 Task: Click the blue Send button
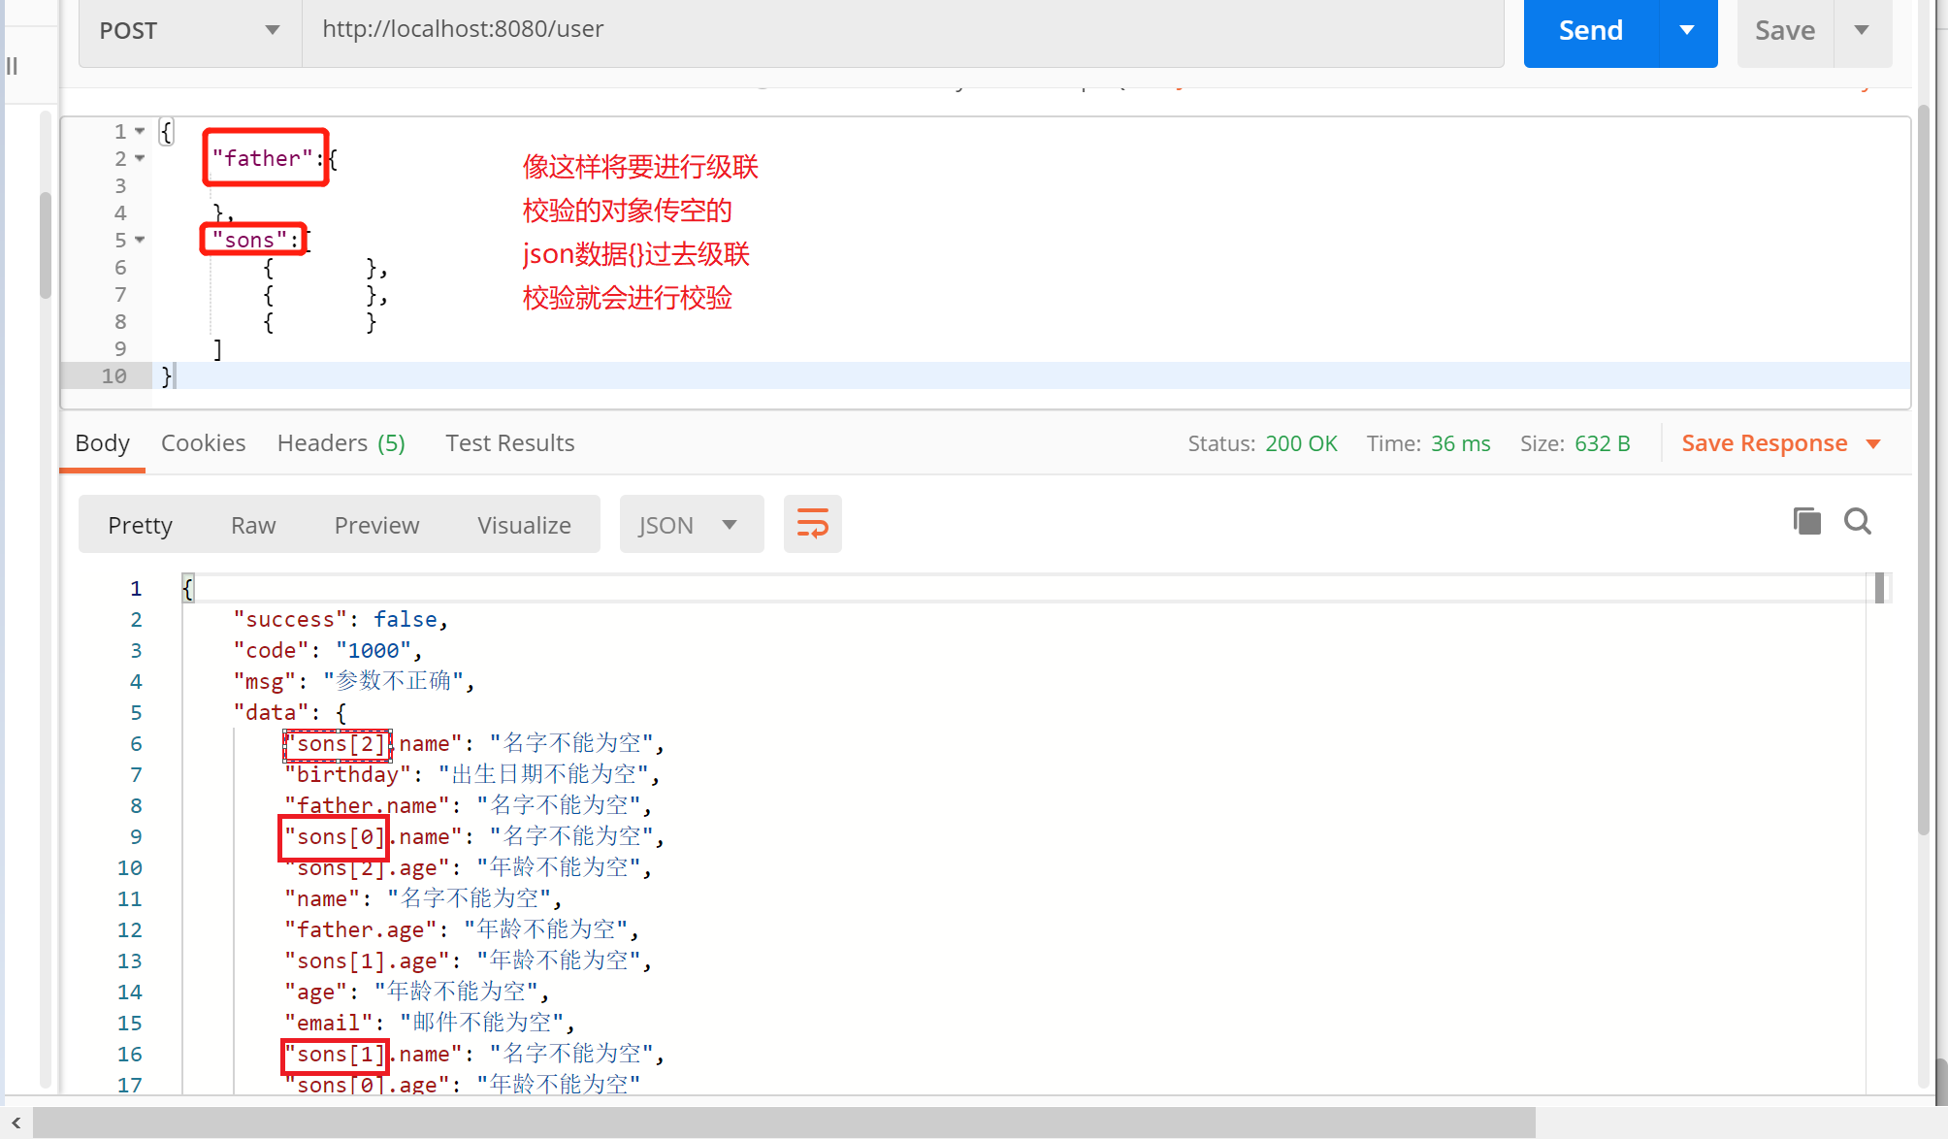pyautogui.click(x=1590, y=31)
